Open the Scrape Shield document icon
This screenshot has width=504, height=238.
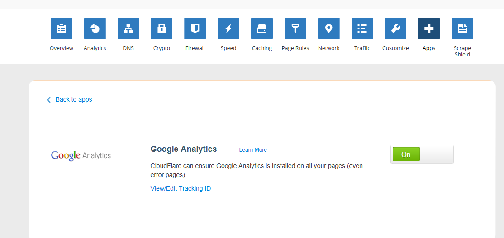coord(462,28)
